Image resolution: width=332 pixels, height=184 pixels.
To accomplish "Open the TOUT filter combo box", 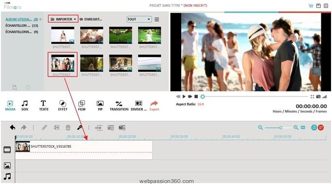I will coord(139,19).
